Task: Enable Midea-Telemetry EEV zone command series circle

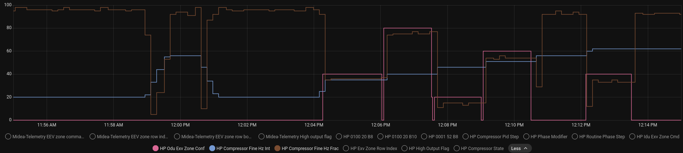Action: click(8, 136)
